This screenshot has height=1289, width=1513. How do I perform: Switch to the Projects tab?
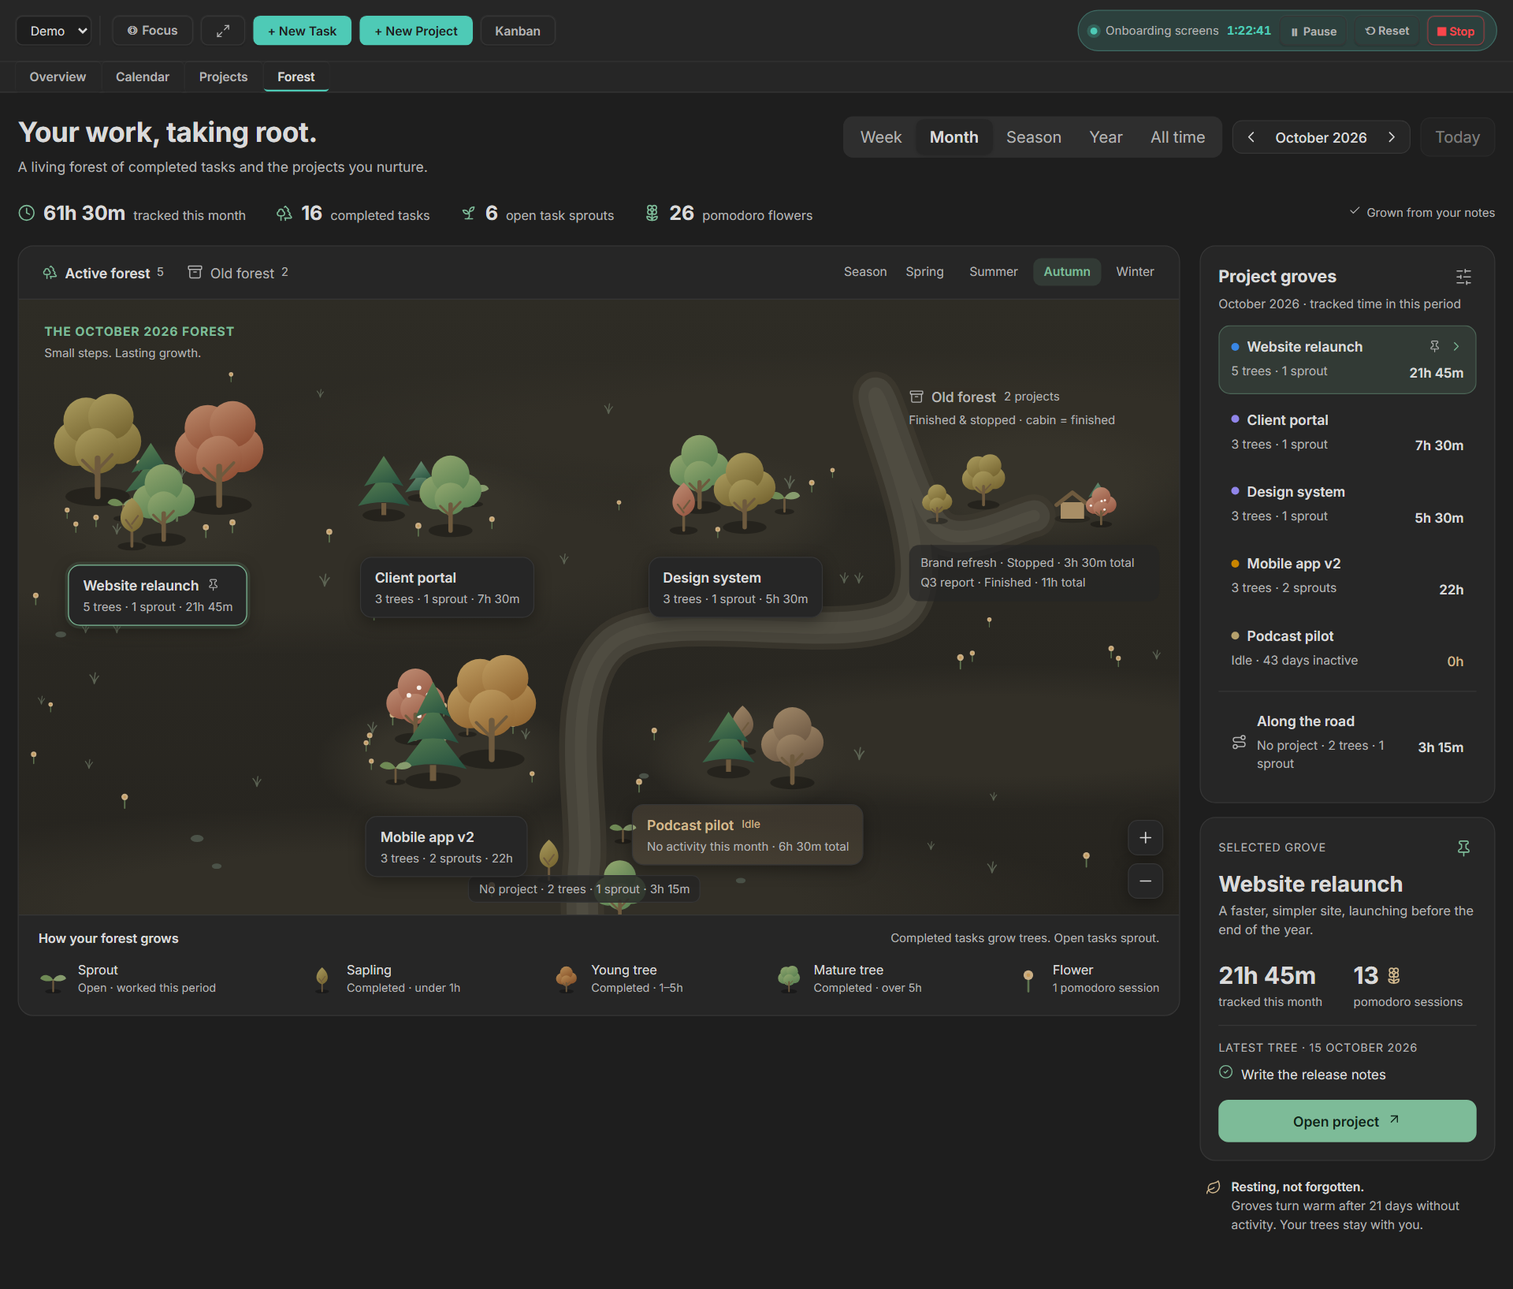point(223,76)
